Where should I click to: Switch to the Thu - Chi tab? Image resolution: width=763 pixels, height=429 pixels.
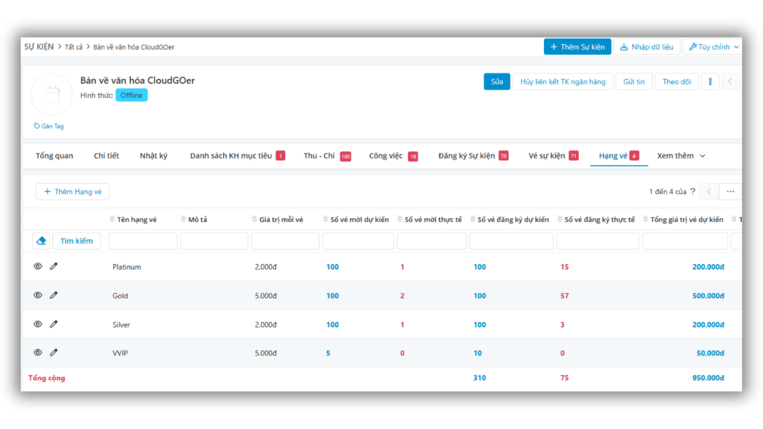point(320,156)
